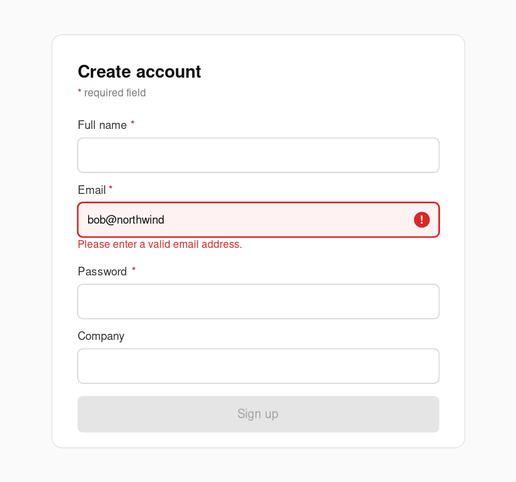Click the 'Full name' label text
Image resolution: width=516 pixels, height=482 pixels.
(102, 125)
